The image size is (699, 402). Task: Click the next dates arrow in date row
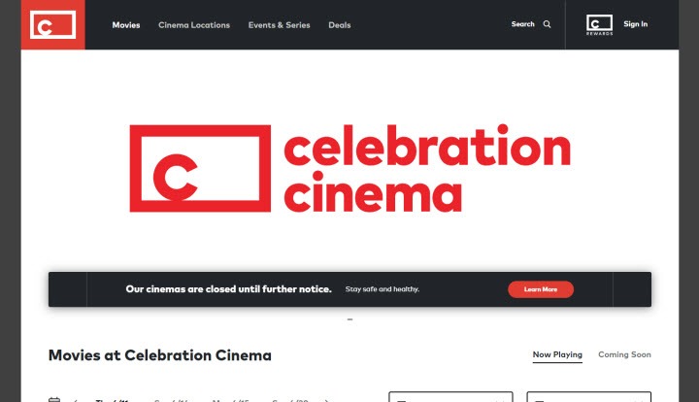[x=326, y=400]
